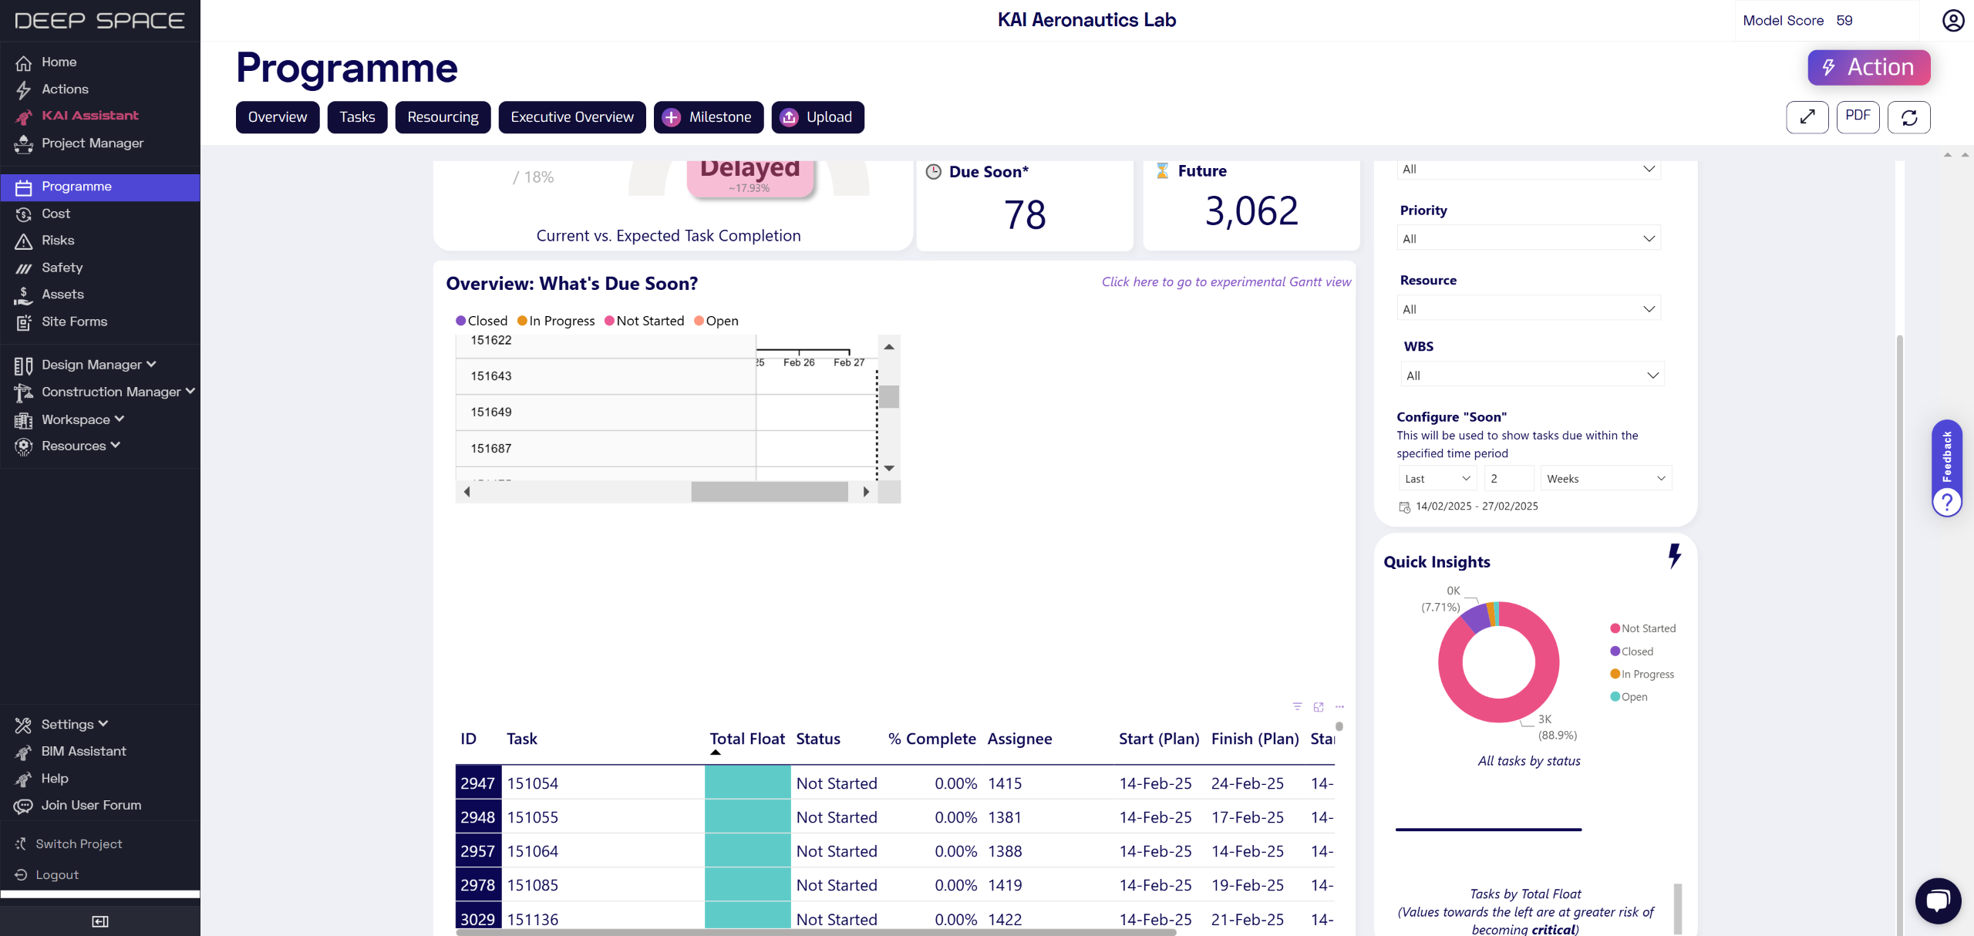Screen dimensions: 1974x936
Task: Click the refresh icon button
Action: pyautogui.click(x=1908, y=117)
